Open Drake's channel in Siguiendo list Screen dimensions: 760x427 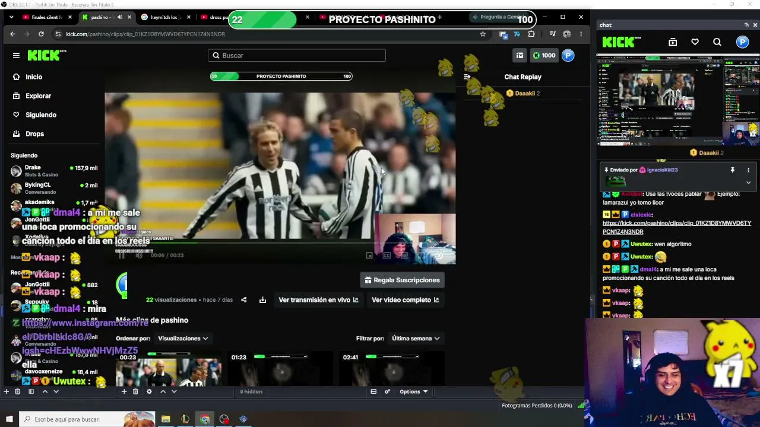[x=54, y=171]
